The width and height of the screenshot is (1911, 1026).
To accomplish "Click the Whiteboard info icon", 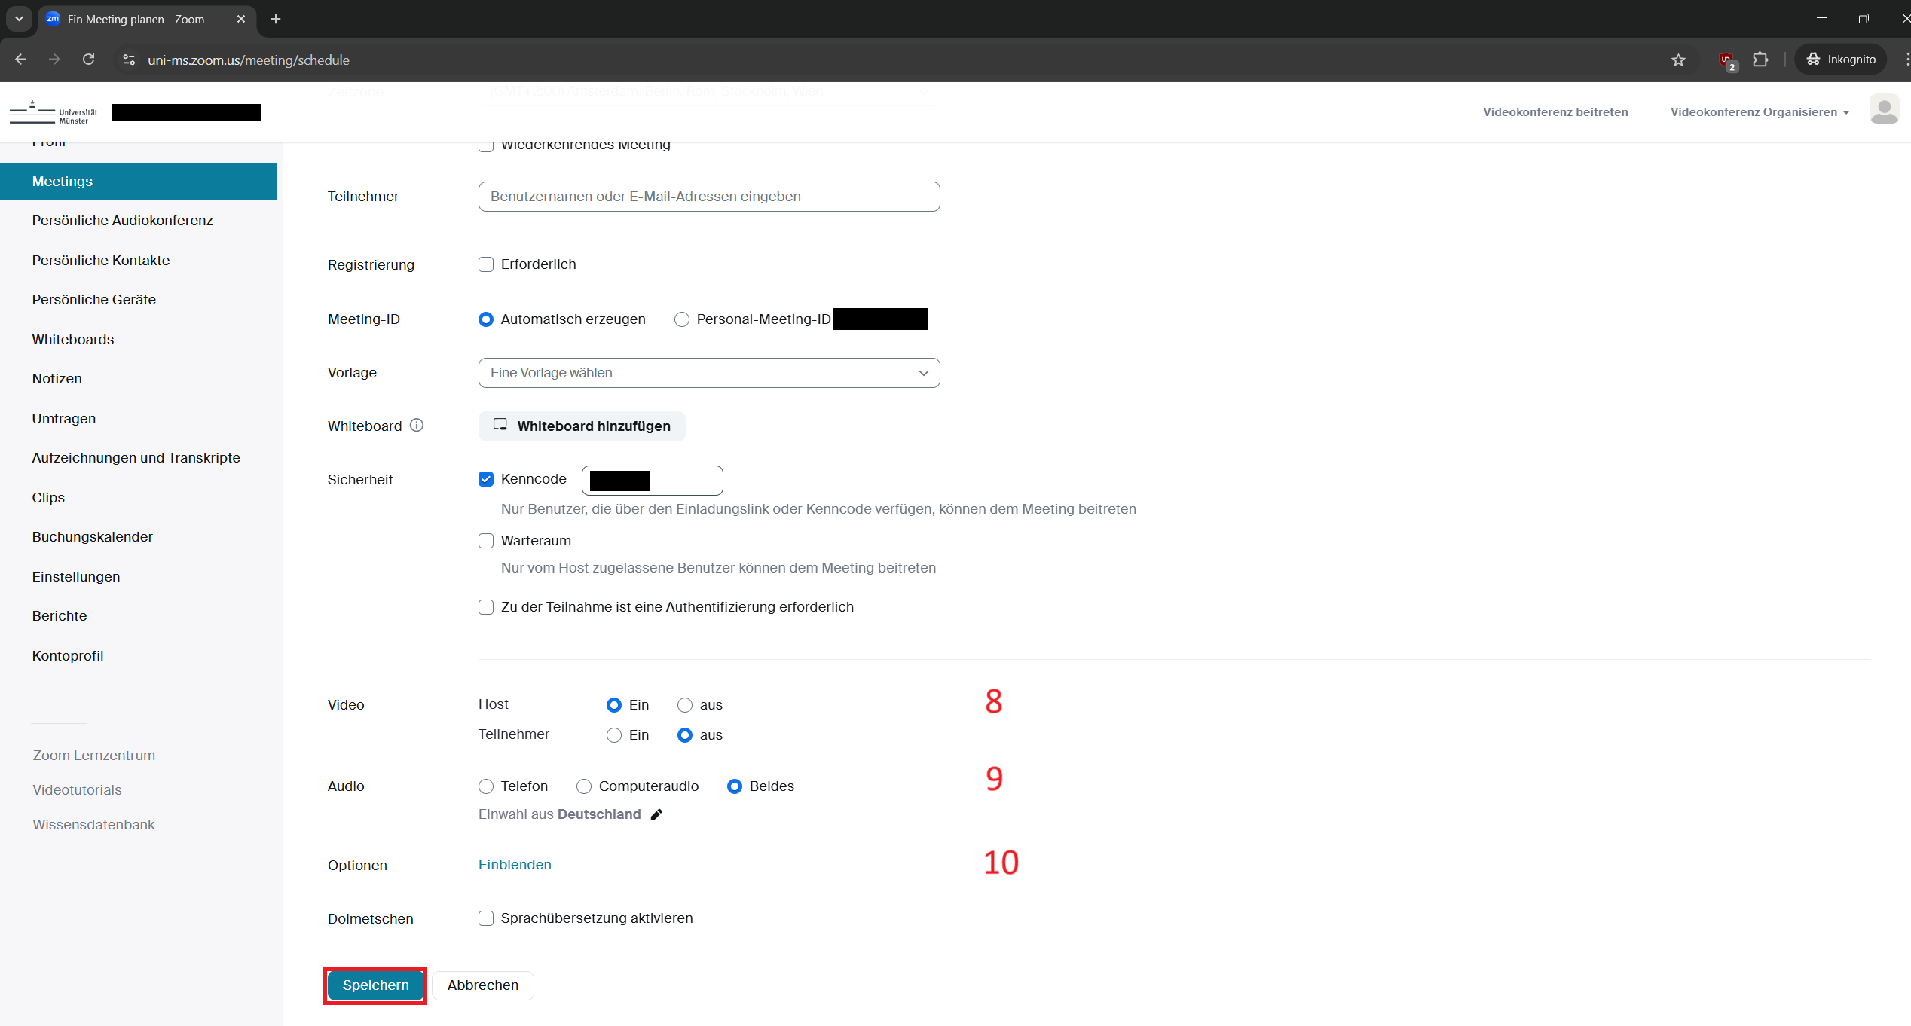I will [417, 426].
